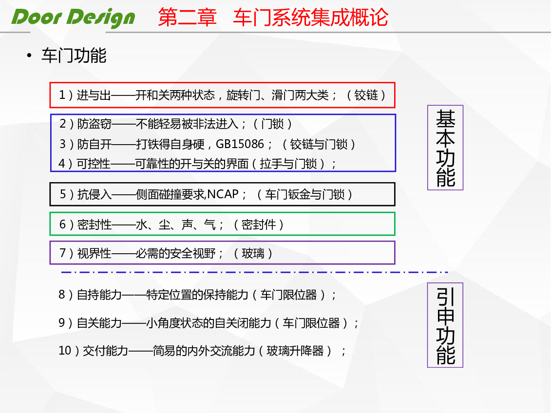551x413 pixels.
Task: Click line 4）可控性 about 拉手与门锁
Action: click(197, 164)
